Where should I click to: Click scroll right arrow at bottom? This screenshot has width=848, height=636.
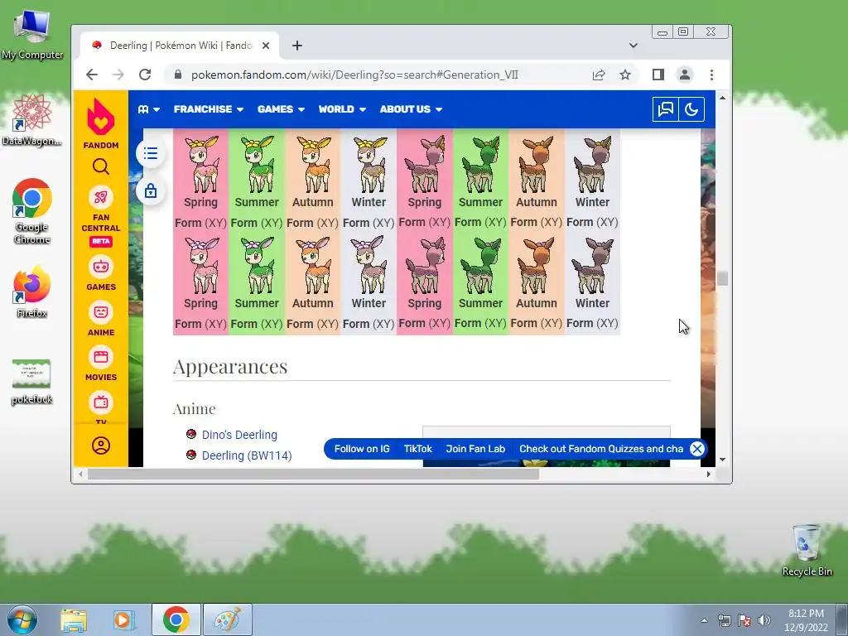pos(709,474)
